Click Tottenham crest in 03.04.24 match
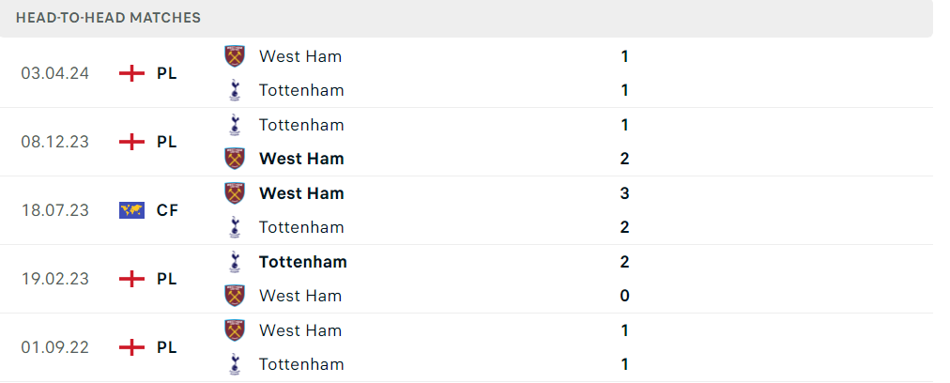The height and width of the screenshot is (383, 950). click(235, 90)
